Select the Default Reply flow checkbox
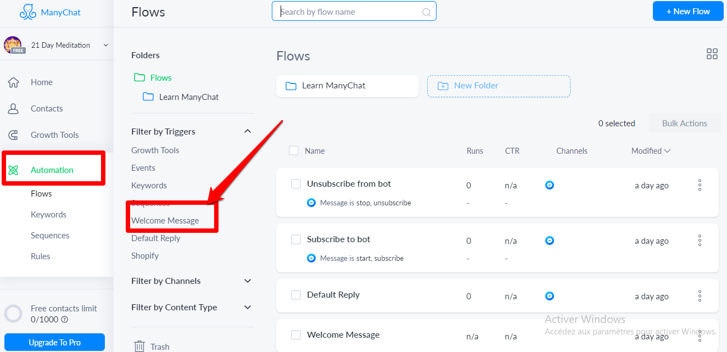The image size is (727, 352). coord(296,295)
